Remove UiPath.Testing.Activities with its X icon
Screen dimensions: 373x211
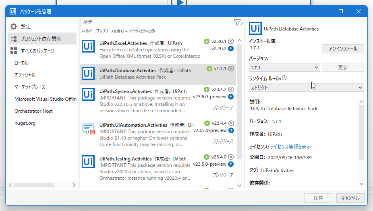(231, 157)
